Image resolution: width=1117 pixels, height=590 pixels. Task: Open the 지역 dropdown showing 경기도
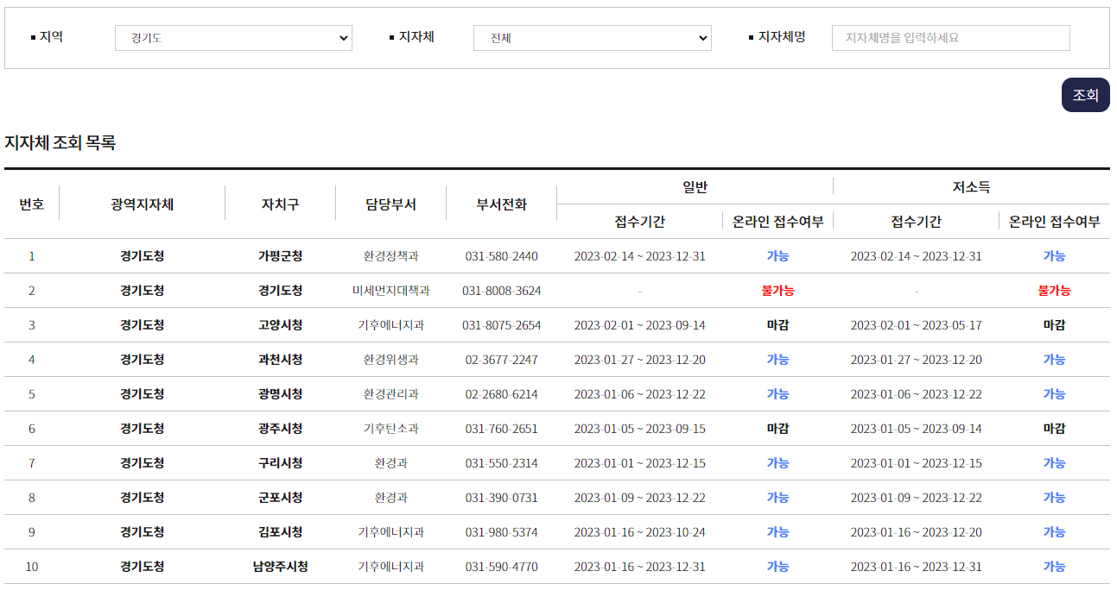[x=233, y=38]
